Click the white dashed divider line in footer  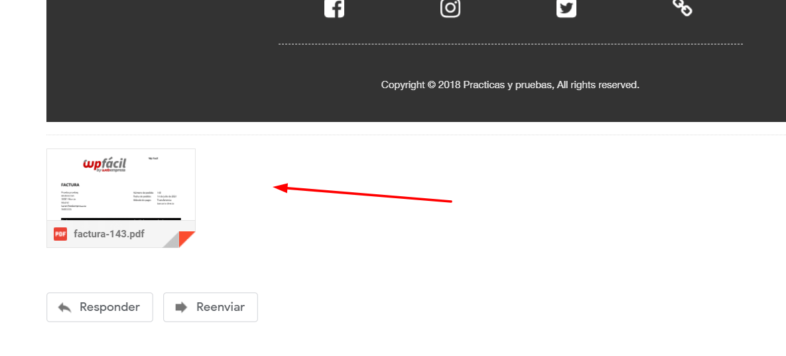click(x=510, y=44)
